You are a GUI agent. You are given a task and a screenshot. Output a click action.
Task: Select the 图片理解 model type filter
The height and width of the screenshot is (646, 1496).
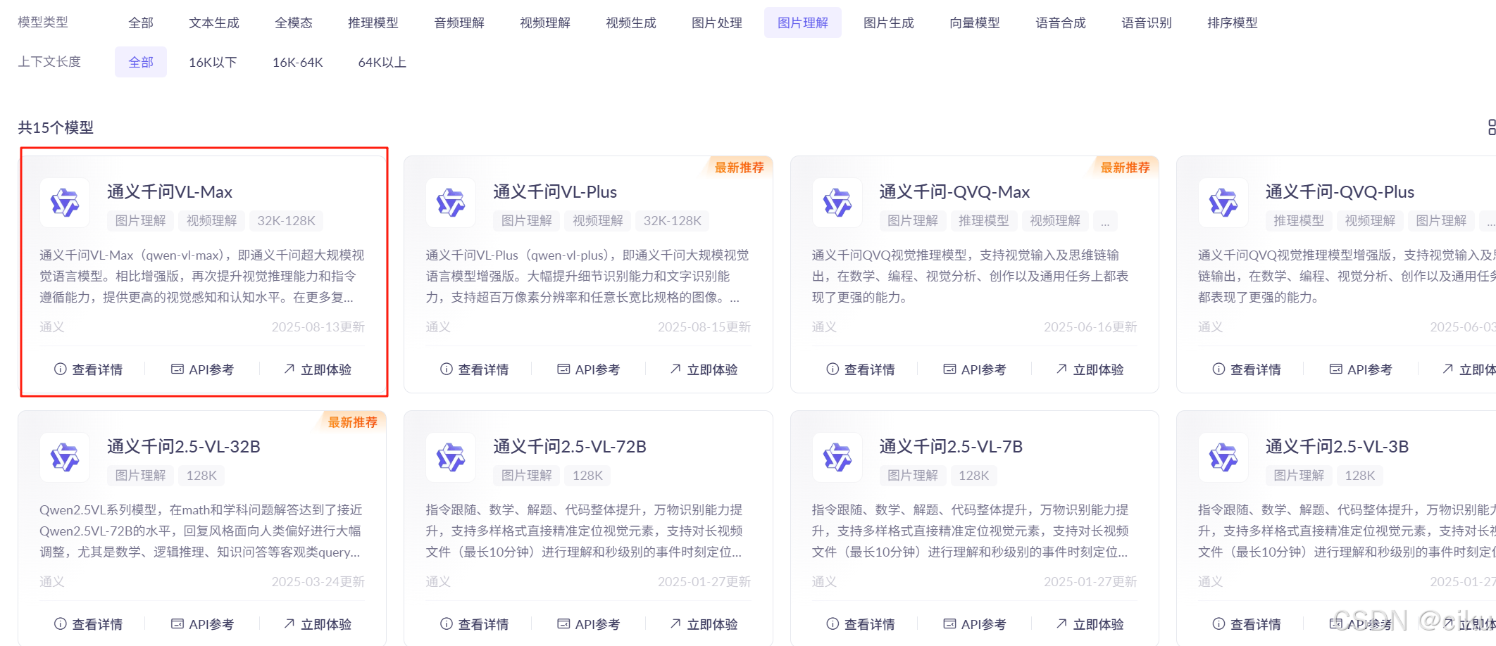click(x=803, y=23)
